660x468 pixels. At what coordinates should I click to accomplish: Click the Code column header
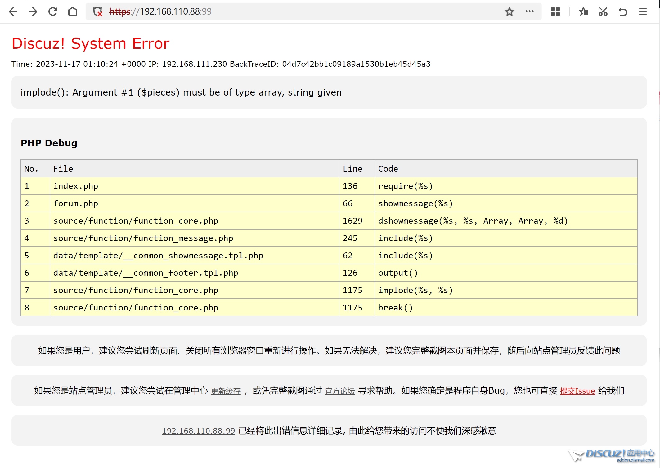click(506, 169)
